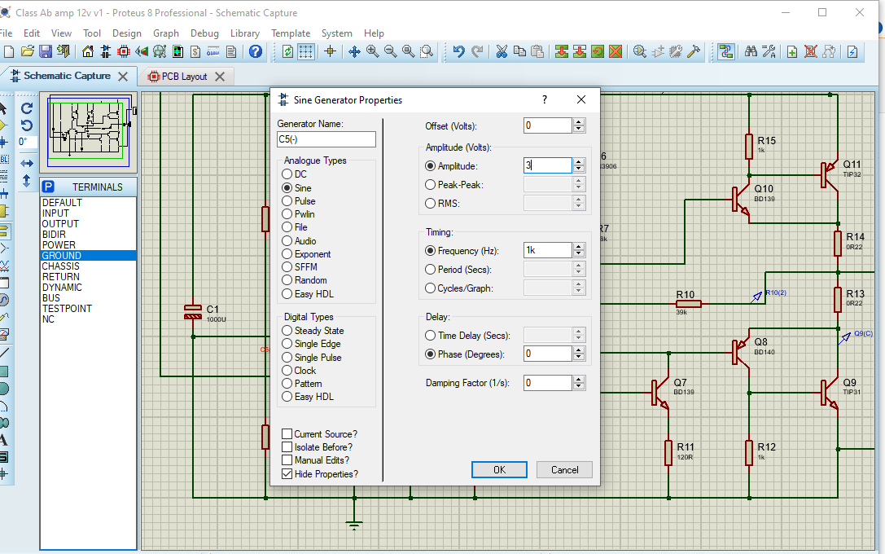This screenshot has height=554, width=885.
Task: Add a new sheet with plus icon
Action: [x=792, y=52]
